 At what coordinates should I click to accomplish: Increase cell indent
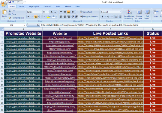pos(76,16)
